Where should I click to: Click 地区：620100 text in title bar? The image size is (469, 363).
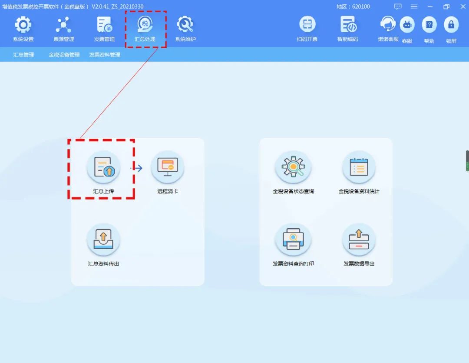coord(353,7)
